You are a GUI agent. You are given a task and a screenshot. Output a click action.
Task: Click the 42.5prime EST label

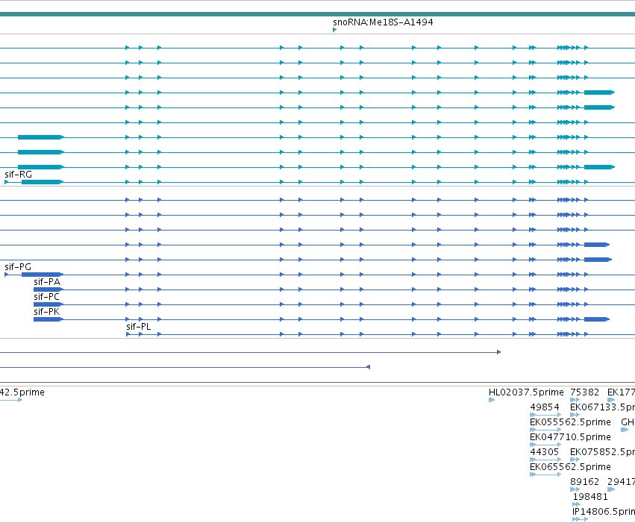click(x=22, y=392)
